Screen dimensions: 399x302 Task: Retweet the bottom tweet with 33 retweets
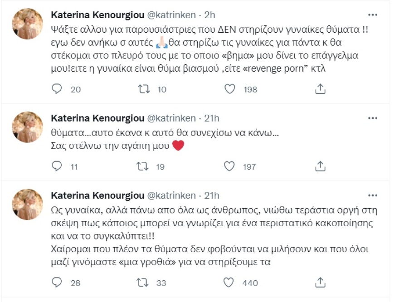[x=143, y=283]
